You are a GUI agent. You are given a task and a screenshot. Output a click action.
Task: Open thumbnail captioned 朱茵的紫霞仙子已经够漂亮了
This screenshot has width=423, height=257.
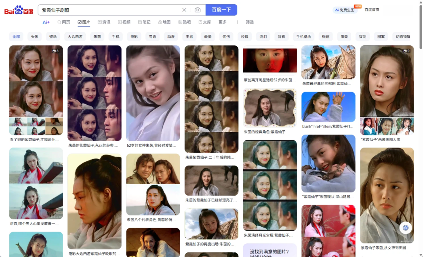click(x=211, y=180)
